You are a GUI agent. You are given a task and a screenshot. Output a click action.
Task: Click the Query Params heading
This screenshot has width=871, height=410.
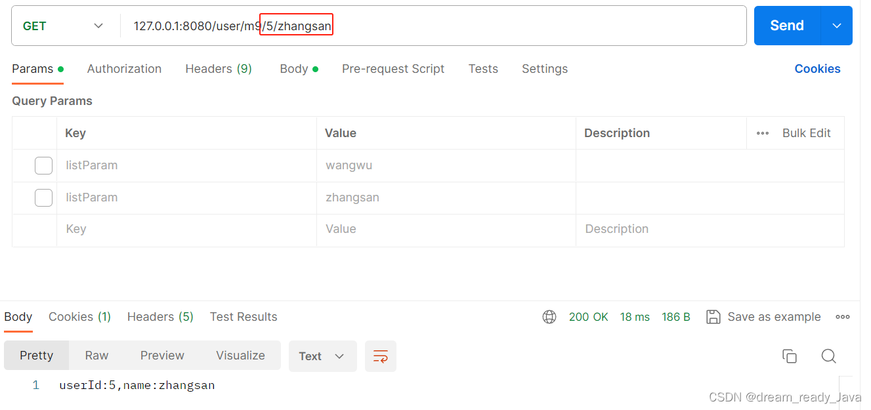tap(52, 101)
